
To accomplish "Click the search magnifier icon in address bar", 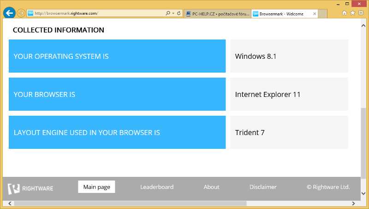I will 168,13.
